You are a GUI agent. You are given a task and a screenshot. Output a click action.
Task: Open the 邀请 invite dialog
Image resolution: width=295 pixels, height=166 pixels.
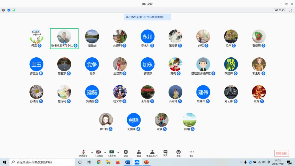tap(139, 153)
